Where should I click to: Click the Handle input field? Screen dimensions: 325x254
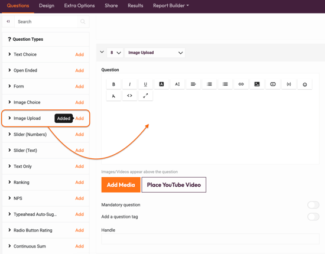click(x=210, y=239)
